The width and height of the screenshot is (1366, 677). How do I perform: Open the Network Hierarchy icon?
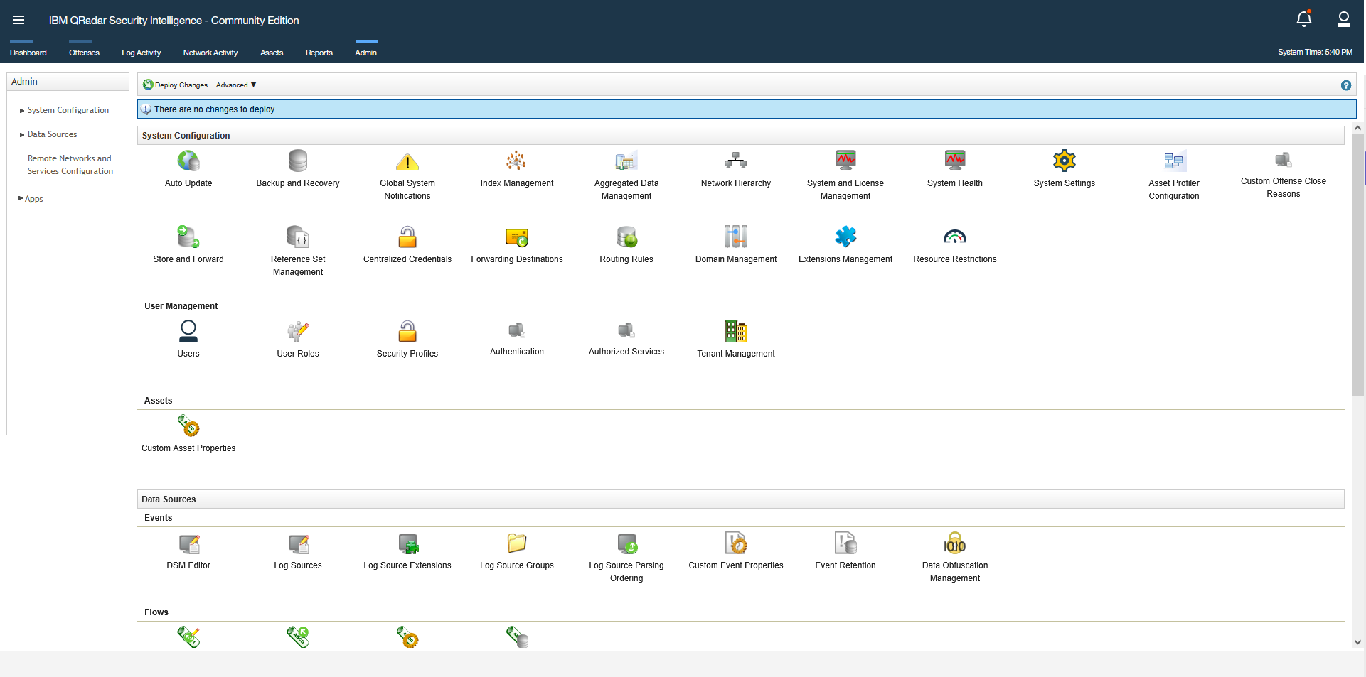pyautogui.click(x=735, y=161)
